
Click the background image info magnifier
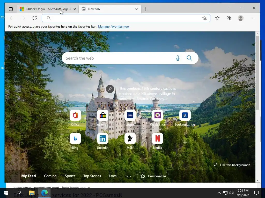coord(110,89)
